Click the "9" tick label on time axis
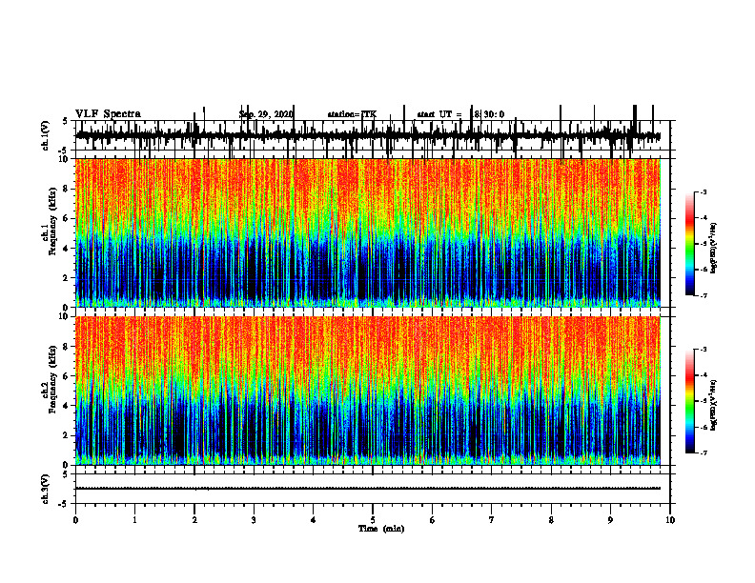This screenshot has width=755, height=583. (x=610, y=520)
